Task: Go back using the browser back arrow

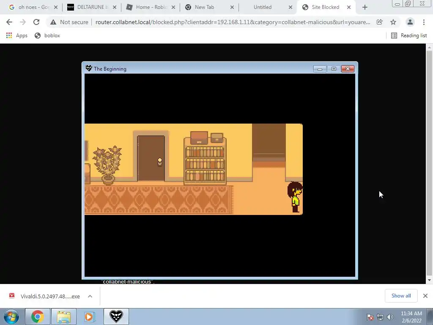Action: pyautogui.click(x=9, y=22)
